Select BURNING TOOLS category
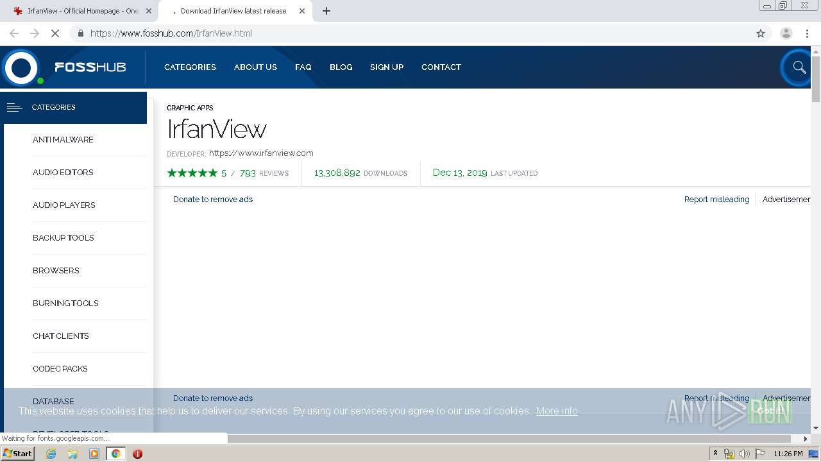This screenshot has width=821, height=462. 65,303
